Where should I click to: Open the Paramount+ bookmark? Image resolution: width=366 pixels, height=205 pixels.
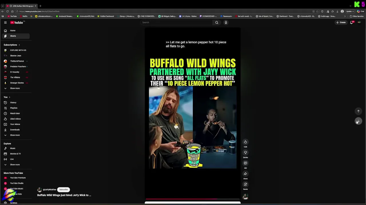(x=226, y=16)
